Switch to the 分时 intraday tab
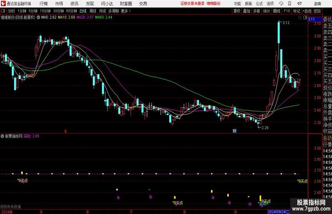Viewport: 332px width, 214px height. pos(11,11)
